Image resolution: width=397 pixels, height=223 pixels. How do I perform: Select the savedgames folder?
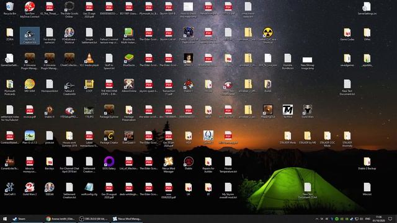pos(347,60)
